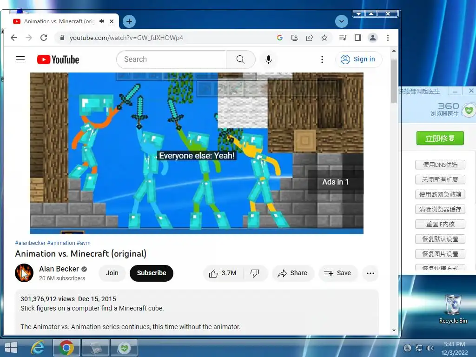Image resolution: width=476 pixels, height=357 pixels.
Task: Click the padlock site info icon
Action: tap(62, 38)
